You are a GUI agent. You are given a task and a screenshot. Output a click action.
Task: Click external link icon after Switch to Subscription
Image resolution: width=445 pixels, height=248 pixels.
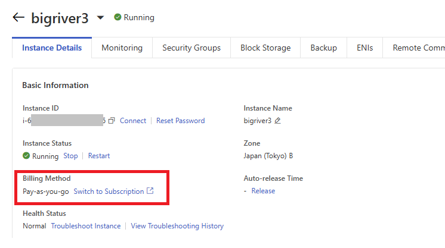(150, 192)
